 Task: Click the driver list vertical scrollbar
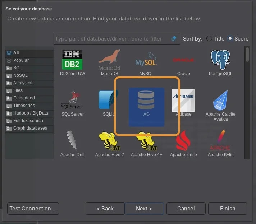tap(247, 102)
